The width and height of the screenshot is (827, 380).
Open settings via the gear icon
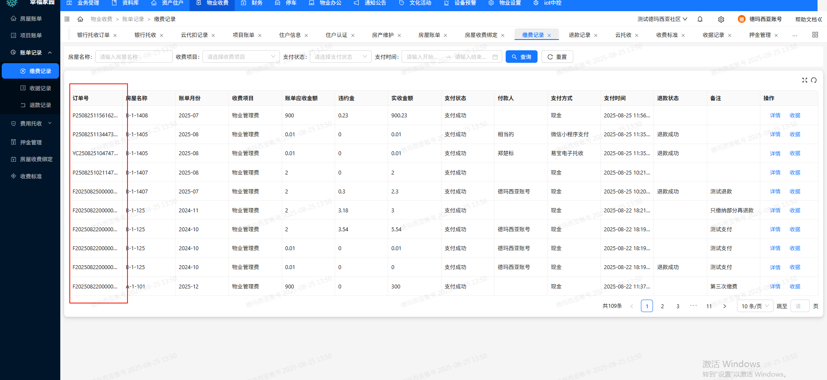point(721,19)
